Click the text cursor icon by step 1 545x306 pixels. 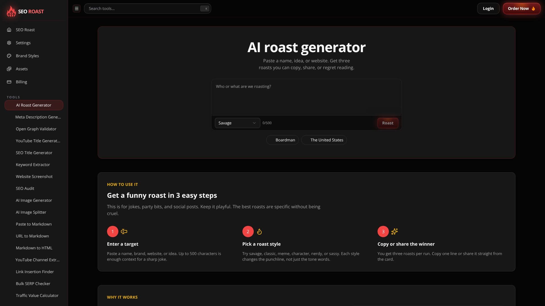pos(124,231)
